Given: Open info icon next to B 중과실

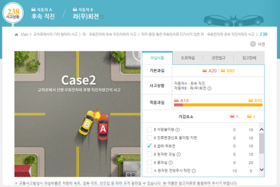Looking at the screenshot, I should [171, 163].
